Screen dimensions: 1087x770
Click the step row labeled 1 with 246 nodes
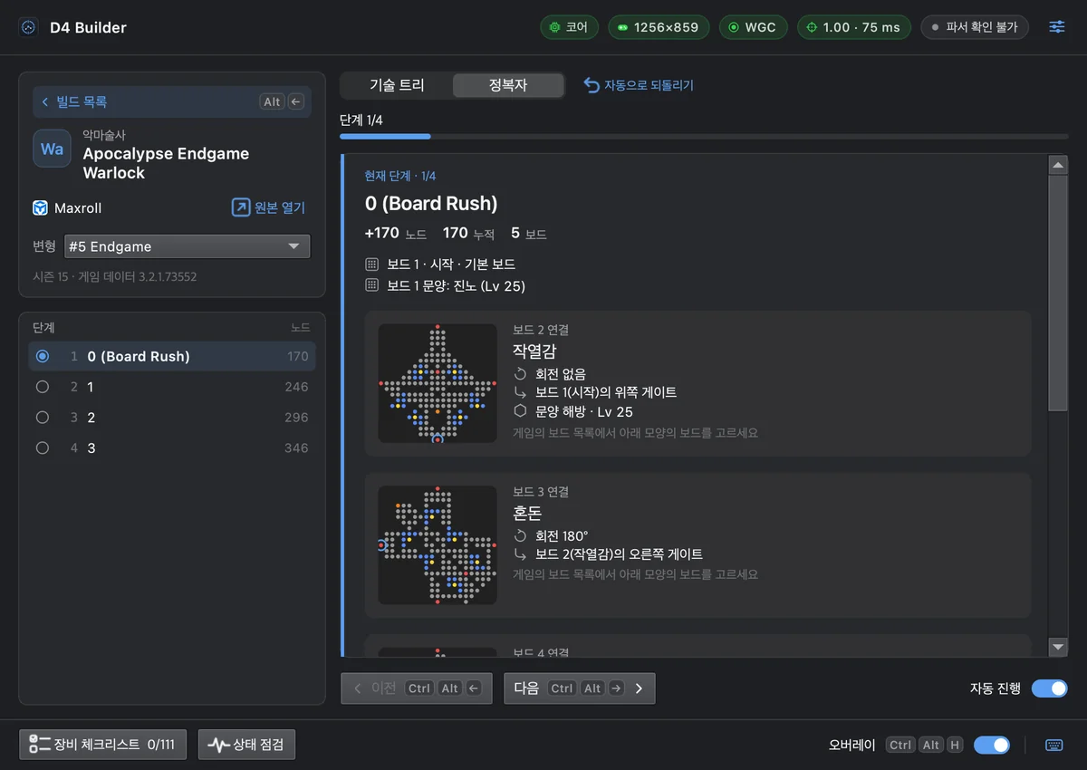(172, 387)
